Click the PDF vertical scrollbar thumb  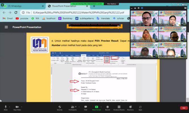tap(187, 100)
